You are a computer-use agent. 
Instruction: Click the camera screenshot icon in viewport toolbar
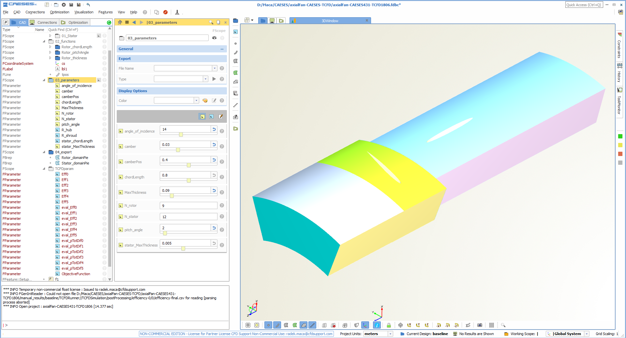480,325
